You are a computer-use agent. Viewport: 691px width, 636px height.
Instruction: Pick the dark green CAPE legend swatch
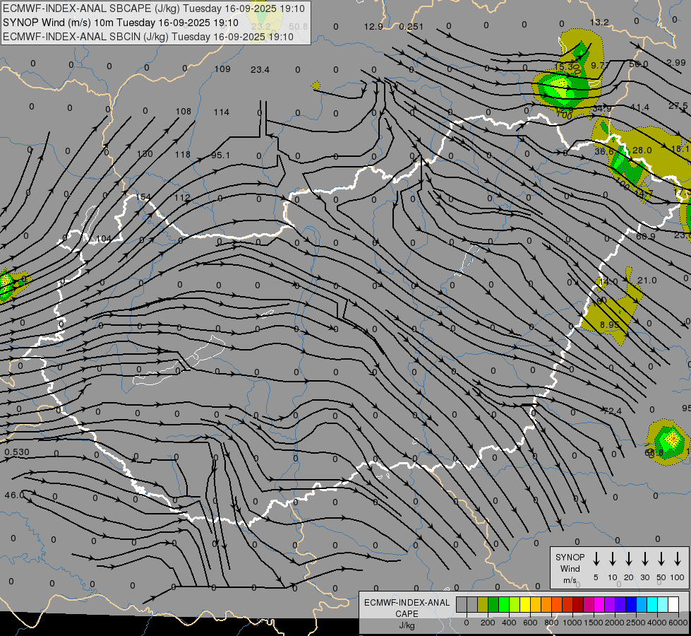[493, 604]
